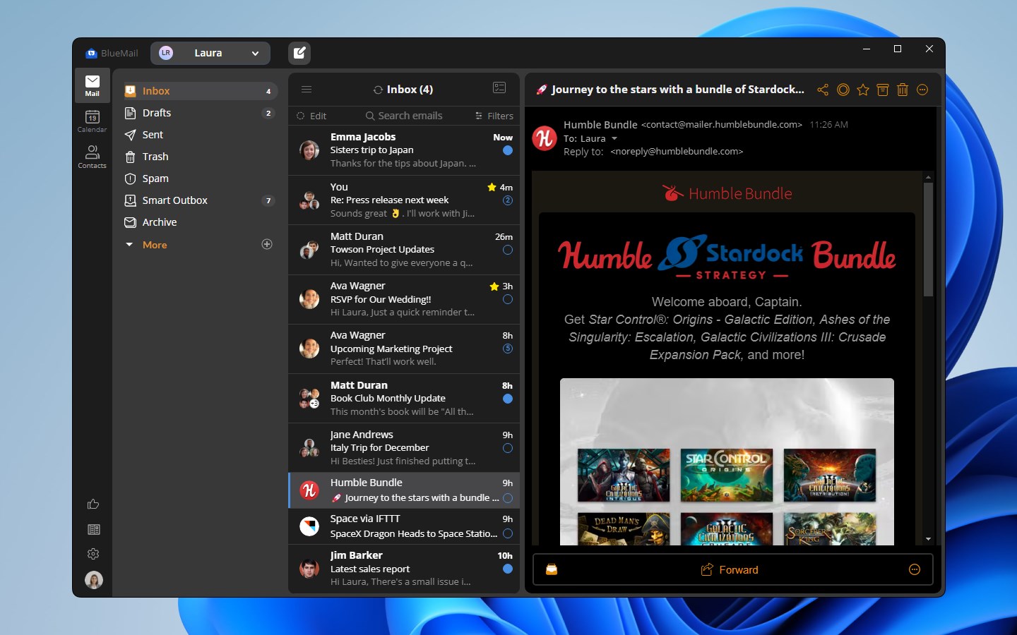Switch to the Spam folder

[155, 179]
